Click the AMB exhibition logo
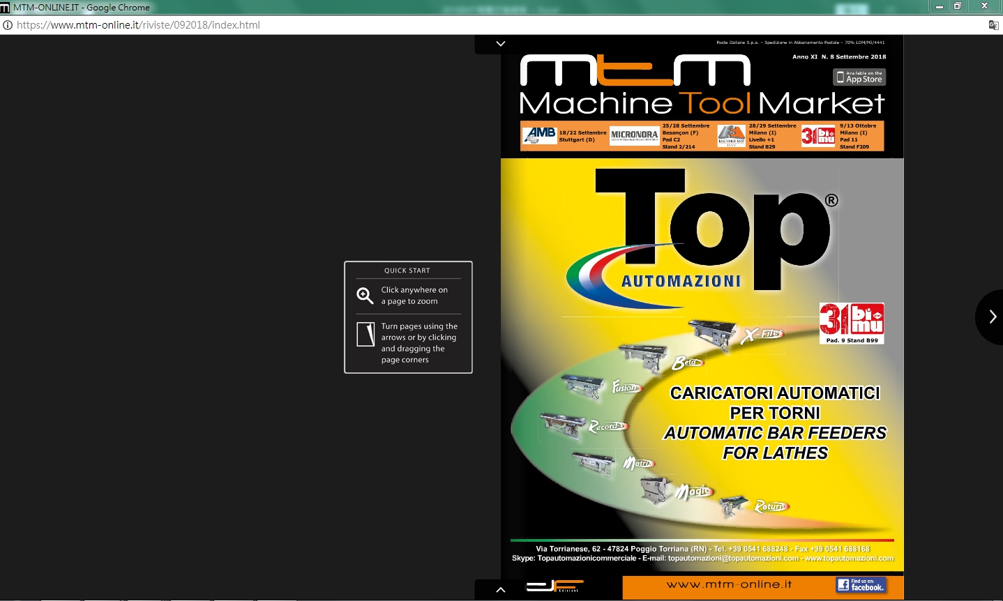This screenshot has width=1003, height=601. 540,135
